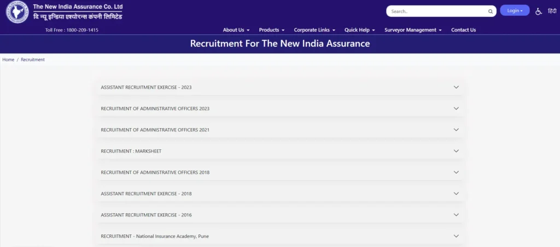
Task: Click chevron on Recruitment : Marksheet row
Action: tap(456, 151)
